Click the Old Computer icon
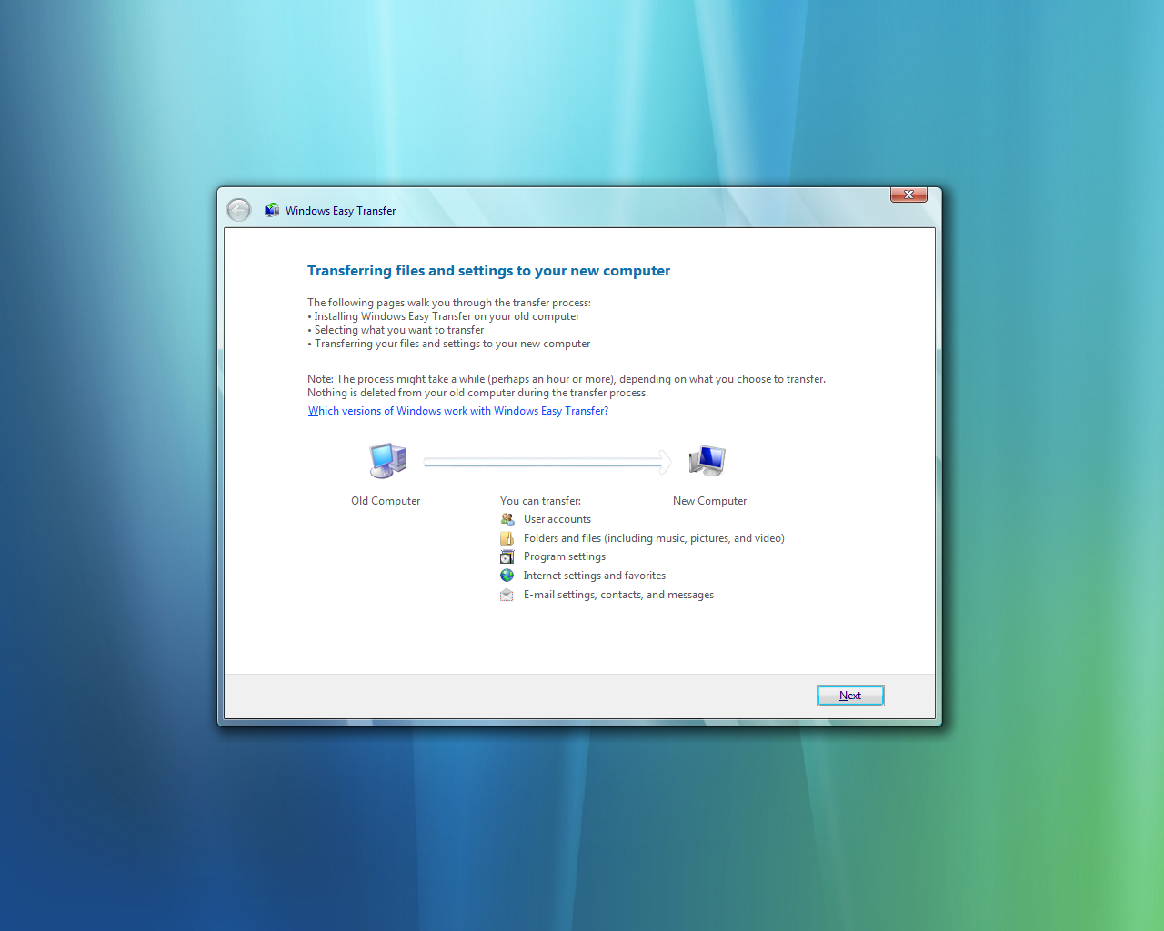The image size is (1164, 931). (387, 461)
